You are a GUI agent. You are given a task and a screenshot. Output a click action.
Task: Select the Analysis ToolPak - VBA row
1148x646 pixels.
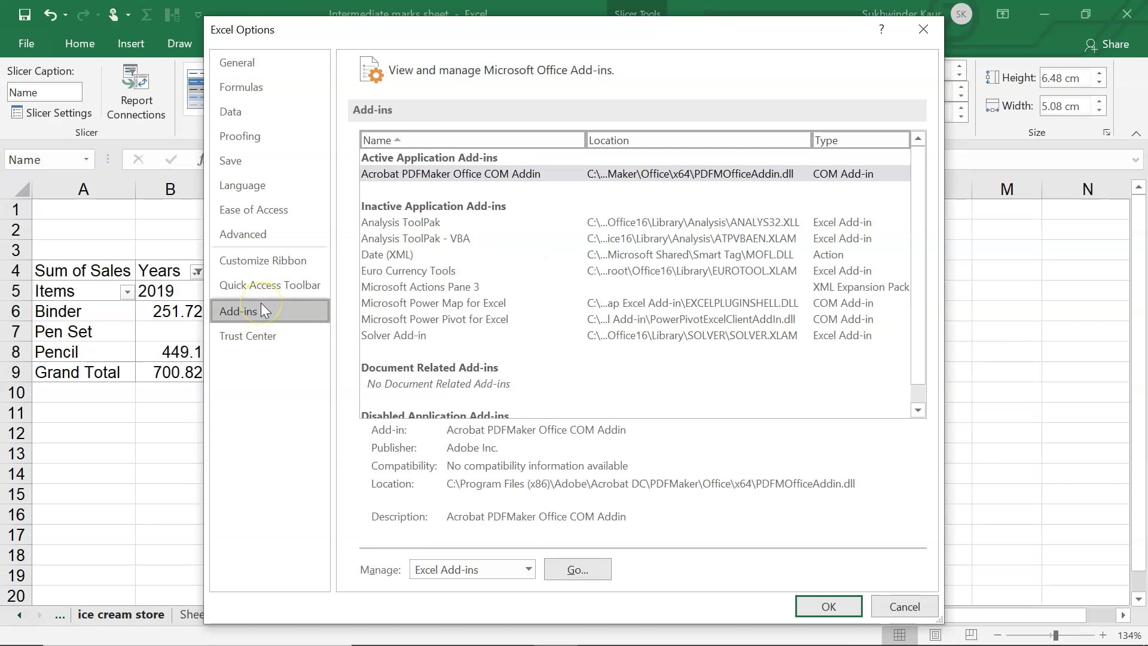(x=635, y=239)
